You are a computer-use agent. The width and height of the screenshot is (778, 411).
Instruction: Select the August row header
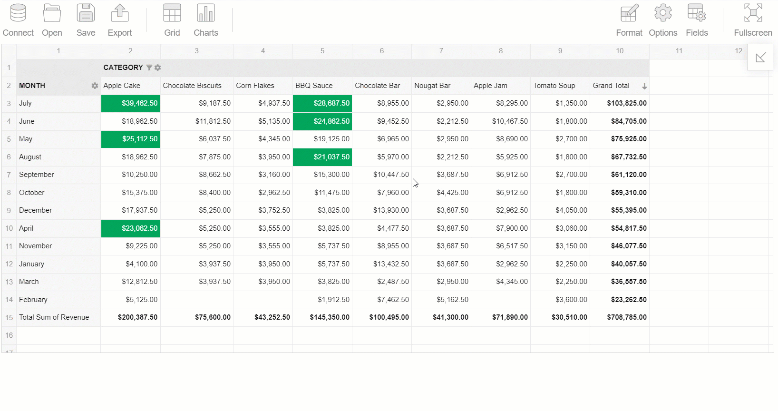[58, 157]
